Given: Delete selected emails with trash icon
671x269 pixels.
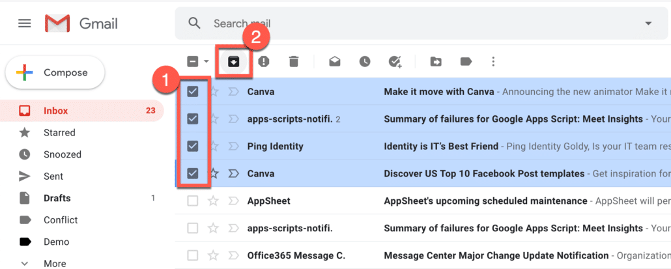Looking at the screenshot, I should click(294, 62).
